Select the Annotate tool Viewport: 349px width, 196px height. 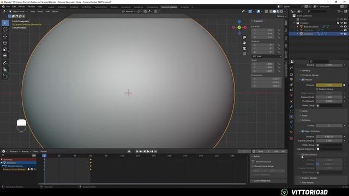pyautogui.click(x=5, y=63)
